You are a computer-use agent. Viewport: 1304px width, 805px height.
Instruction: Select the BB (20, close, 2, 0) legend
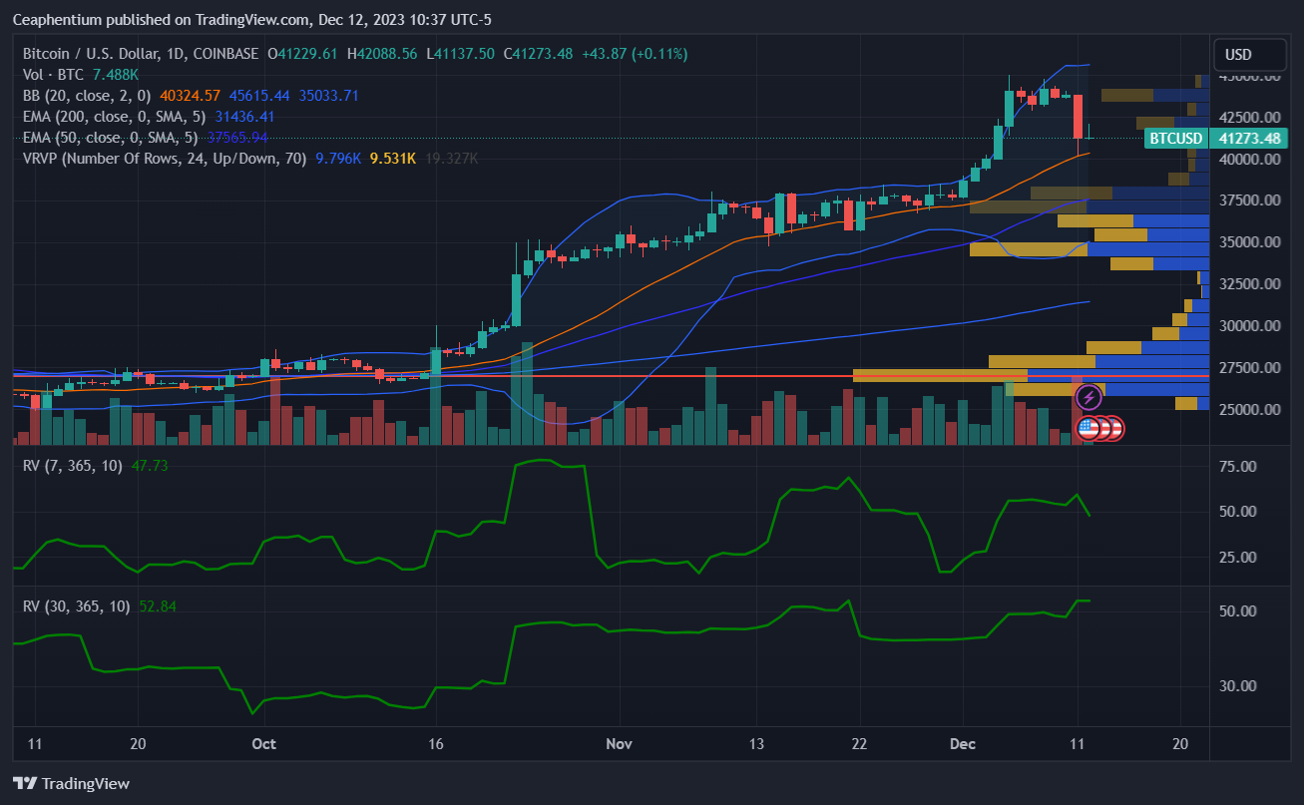coord(87,96)
